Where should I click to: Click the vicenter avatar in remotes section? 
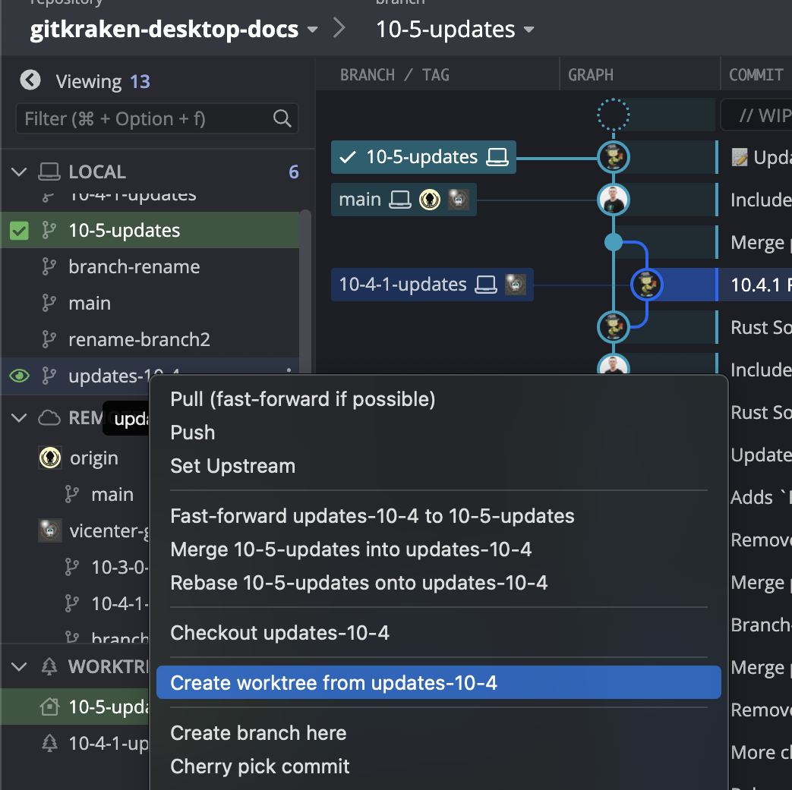pyautogui.click(x=50, y=530)
